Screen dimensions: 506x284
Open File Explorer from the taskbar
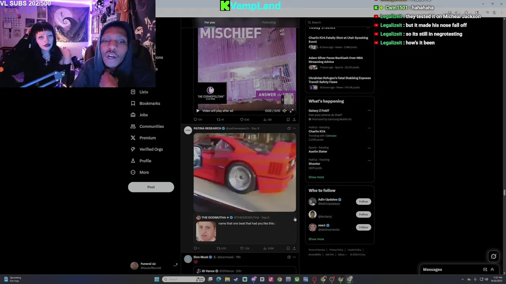coord(227,279)
